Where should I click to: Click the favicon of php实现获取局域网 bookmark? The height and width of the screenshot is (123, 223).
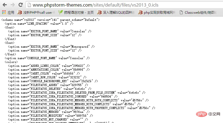pyautogui.click(x=140, y=12)
